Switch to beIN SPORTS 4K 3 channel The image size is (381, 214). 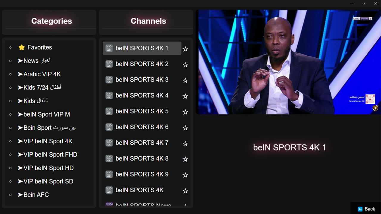[x=142, y=80]
